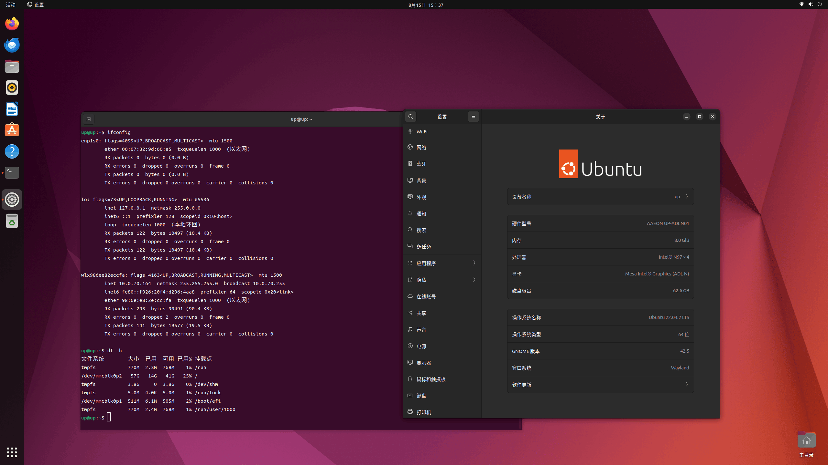Screen dimensions: 828x465
Task: Click the Wi-Fi status icon in top bar
Action: pos(802,5)
